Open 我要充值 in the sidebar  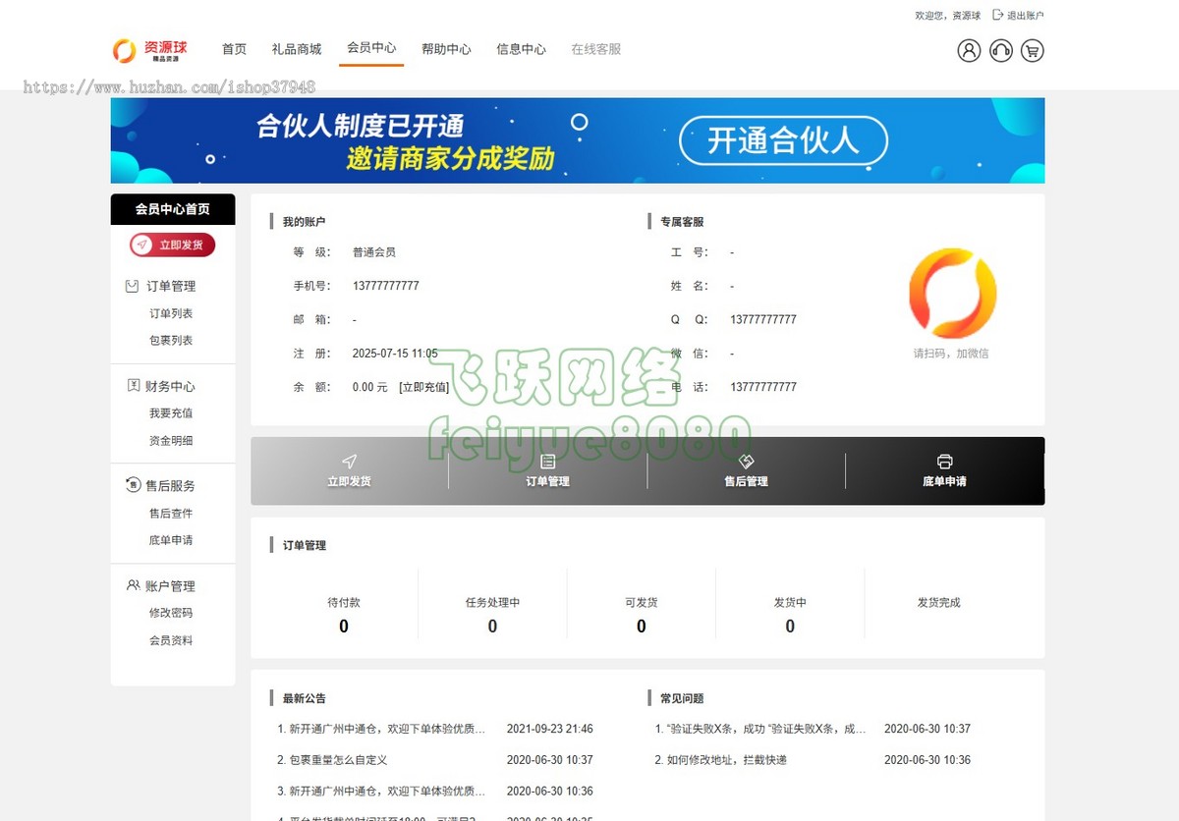pos(171,413)
